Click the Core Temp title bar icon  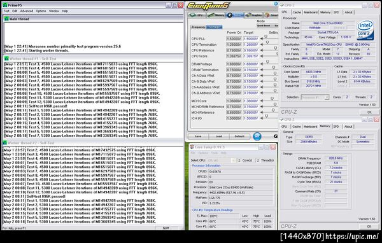(192, 147)
